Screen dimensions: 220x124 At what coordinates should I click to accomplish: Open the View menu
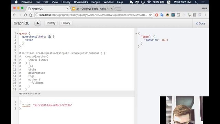(55, 2)
